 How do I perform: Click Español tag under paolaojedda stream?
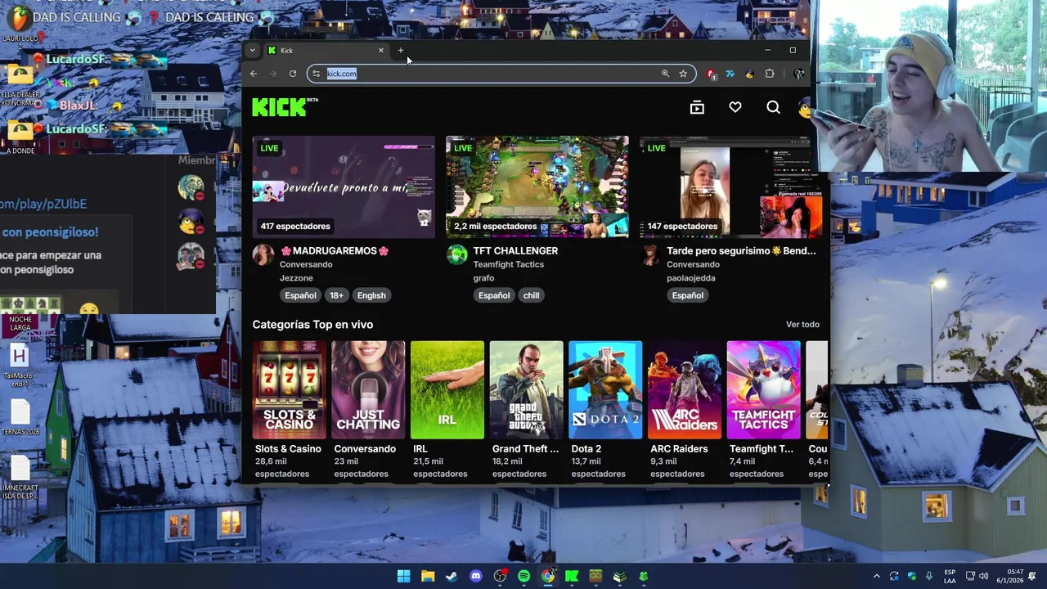pyautogui.click(x=687, y=295)
